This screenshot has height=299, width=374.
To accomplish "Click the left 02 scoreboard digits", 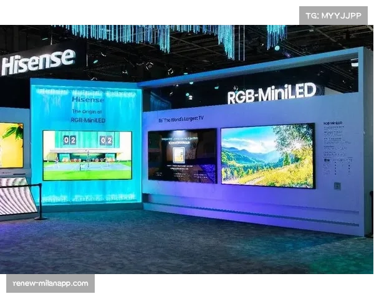I will pyautogui.click(x=69, y=140).
